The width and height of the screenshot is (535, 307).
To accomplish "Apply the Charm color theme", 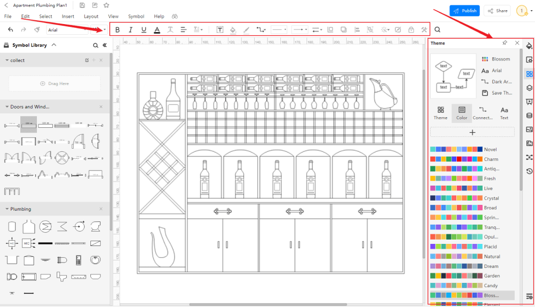I will point(491,159).
